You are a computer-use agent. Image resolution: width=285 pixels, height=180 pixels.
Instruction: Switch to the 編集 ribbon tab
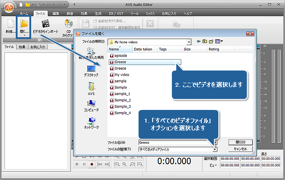56,14
